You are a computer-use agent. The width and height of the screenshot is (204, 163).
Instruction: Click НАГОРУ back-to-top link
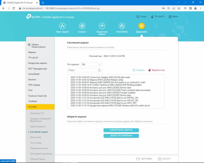click(x=164, y=159)
